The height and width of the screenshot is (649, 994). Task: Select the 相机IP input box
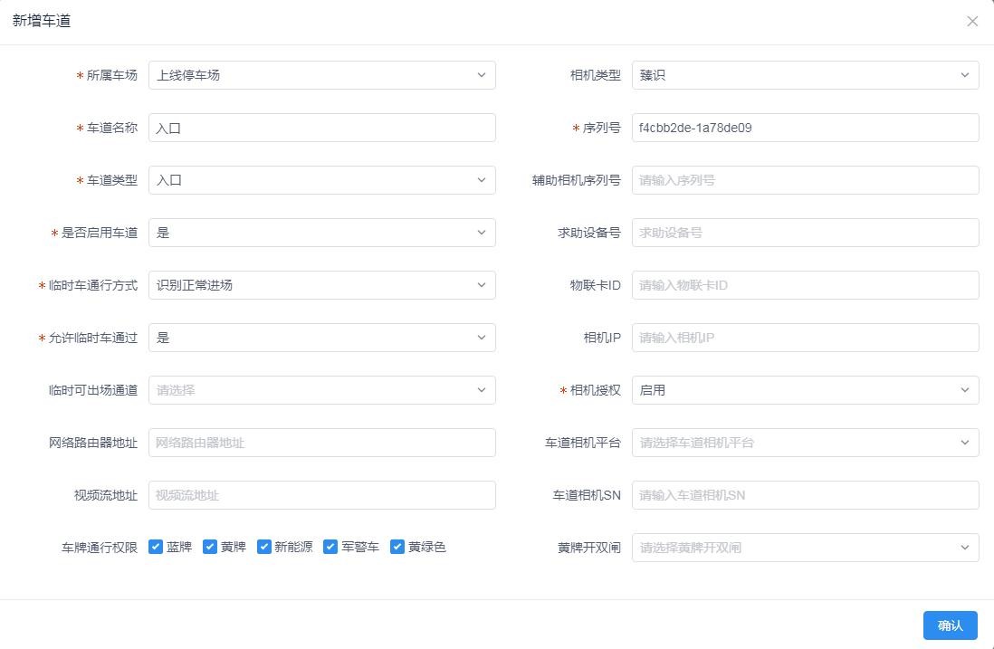click(805, 338)
